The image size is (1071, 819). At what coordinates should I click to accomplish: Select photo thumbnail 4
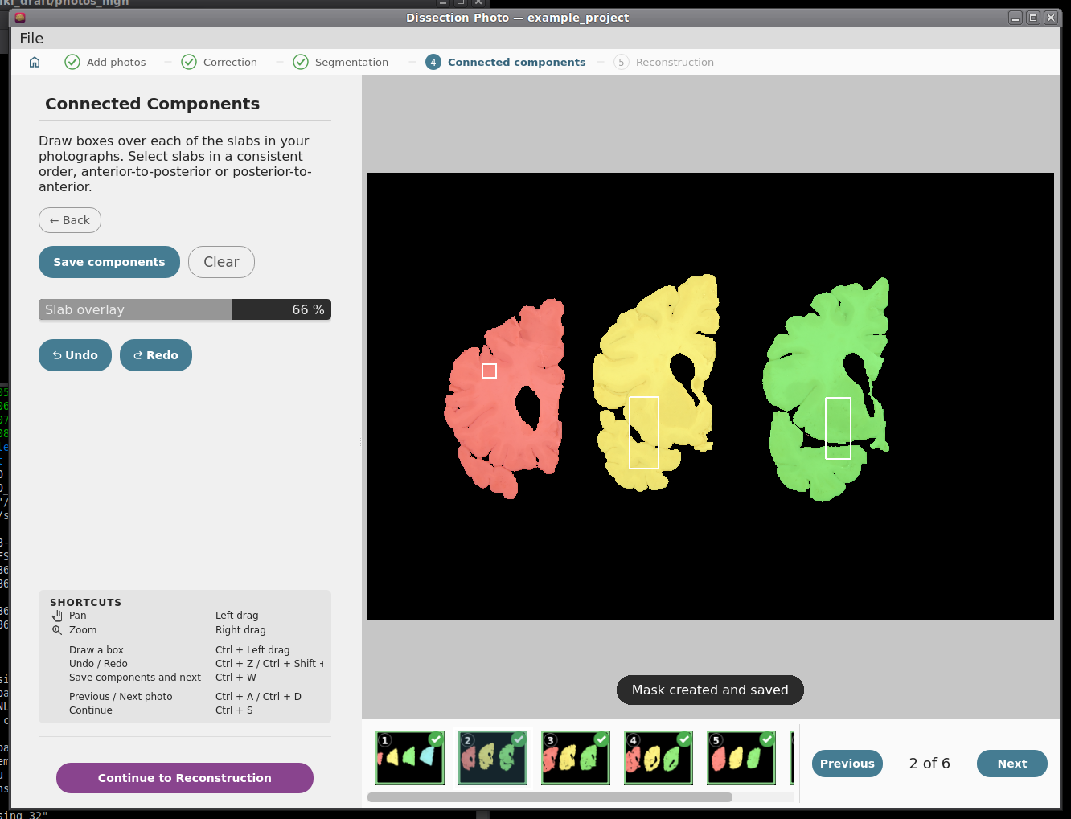[659, 758]
